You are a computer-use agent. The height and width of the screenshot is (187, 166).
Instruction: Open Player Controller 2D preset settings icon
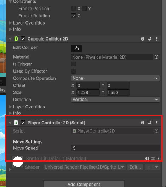(150, 123)
